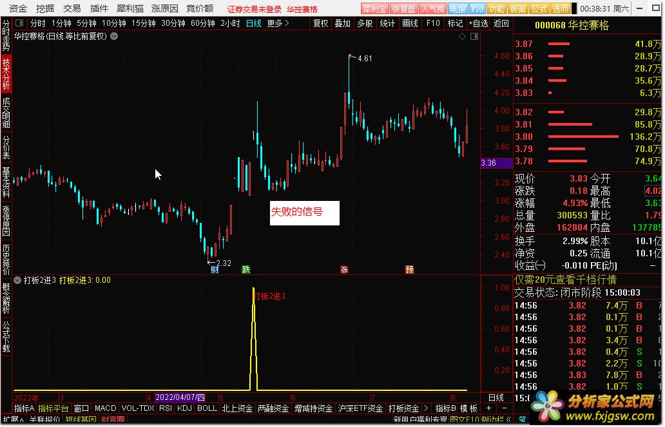Open 技术分析 sidebar tab
Screen dimensions: 665x427
pos(6,74)
